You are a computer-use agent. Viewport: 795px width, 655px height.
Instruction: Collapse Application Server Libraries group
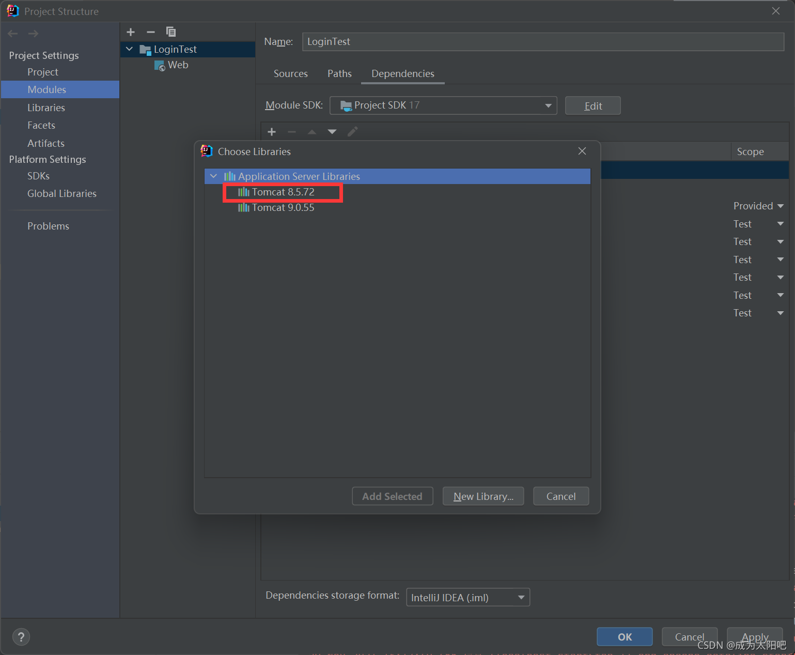tap(213, 176)
